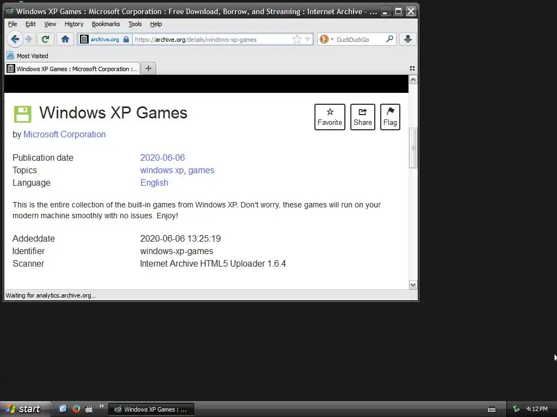Click the DuckDuckGo search input field
The height and width of the screenshot is (417, 557).
[360, 39]
